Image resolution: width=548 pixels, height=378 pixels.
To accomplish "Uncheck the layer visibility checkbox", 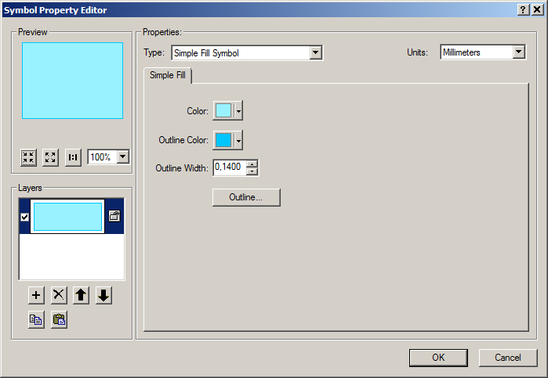I will click(x=24, y=217).
